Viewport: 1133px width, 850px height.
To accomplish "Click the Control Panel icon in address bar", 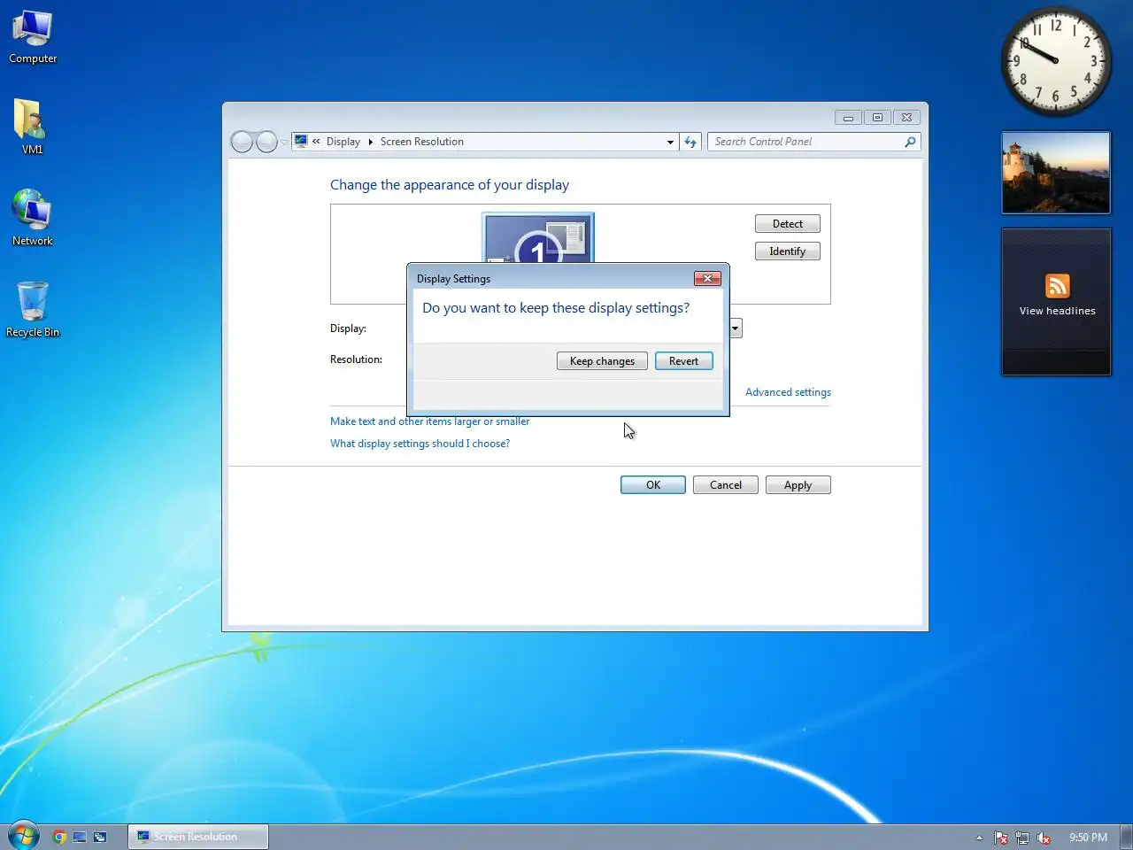I will [301, 141].
